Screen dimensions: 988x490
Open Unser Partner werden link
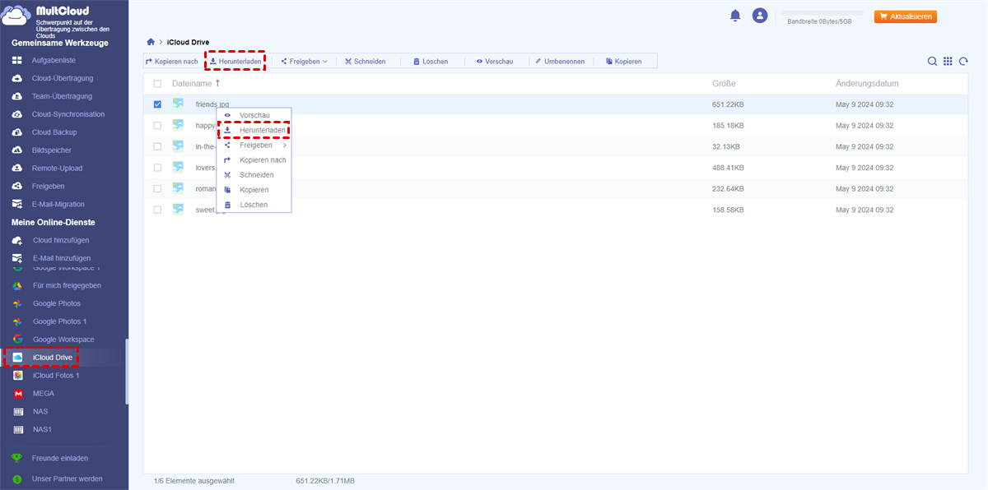[x=68, y=478]
